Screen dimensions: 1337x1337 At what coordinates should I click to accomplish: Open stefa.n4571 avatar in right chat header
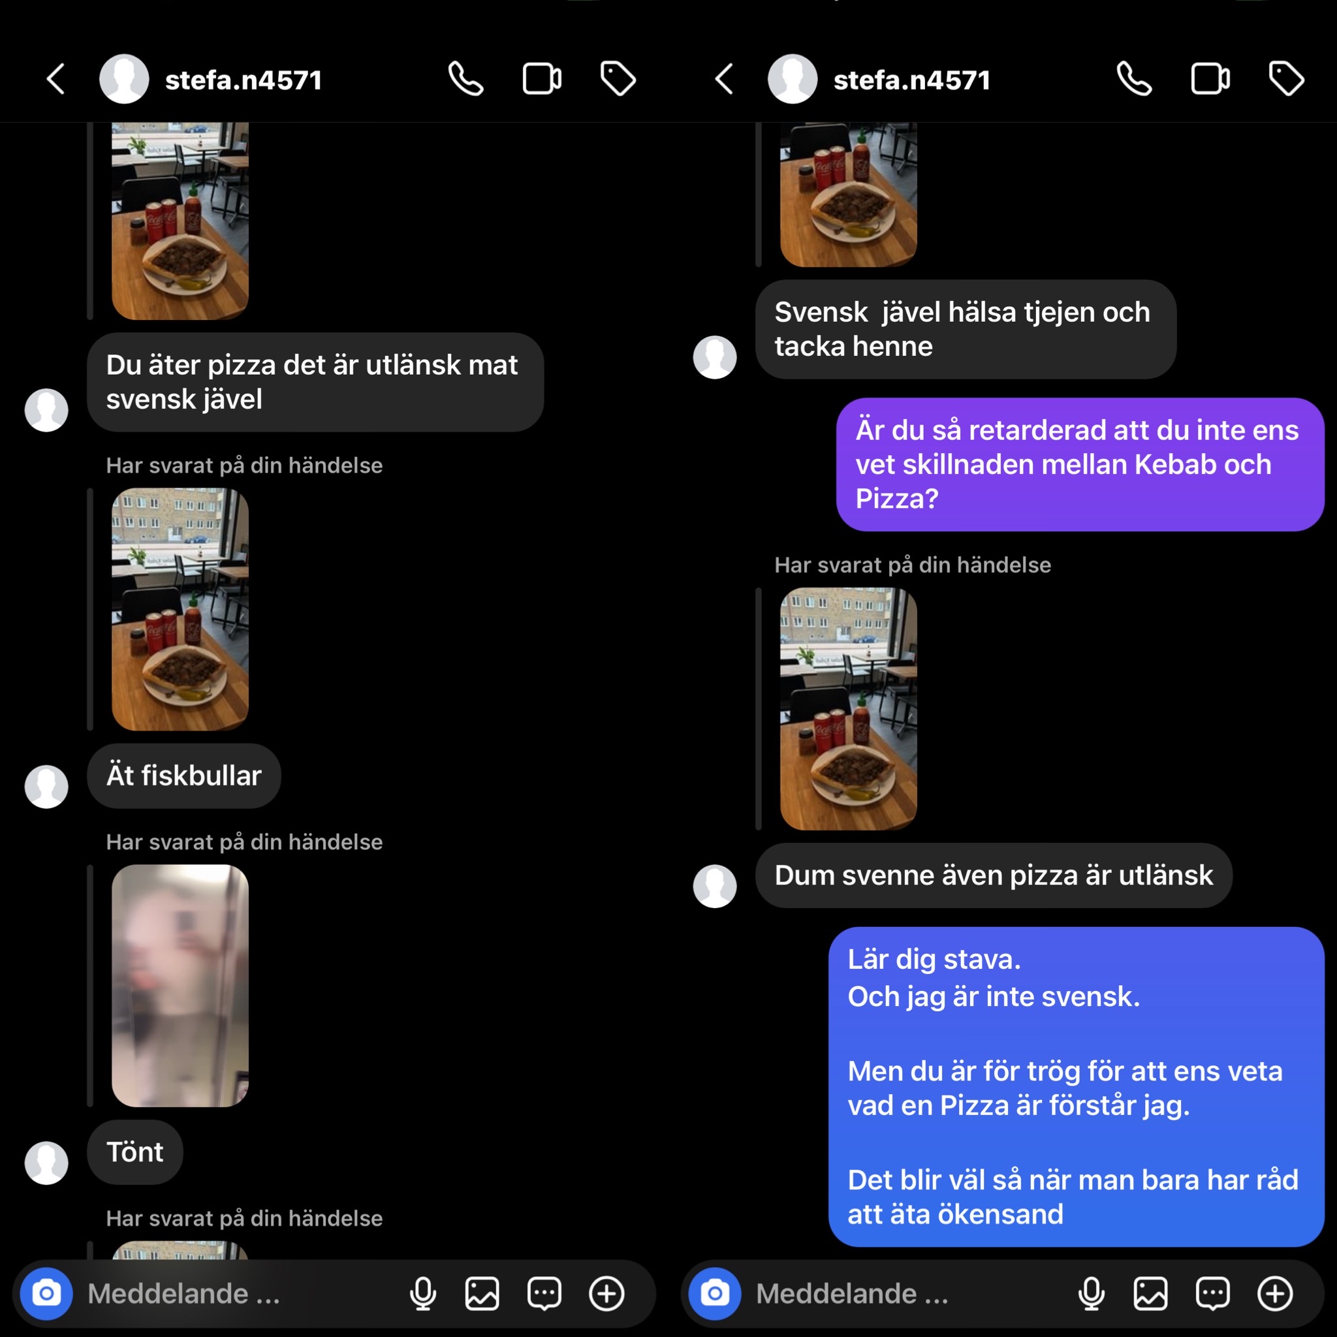(x=793, y=79)
